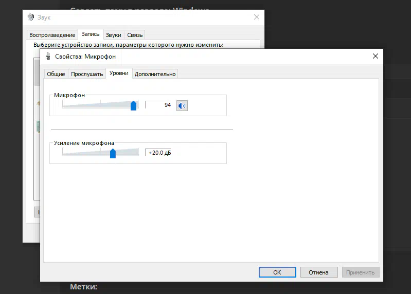The image size is (411, 294).
Task: Switch to Воспроизведение tab in Звук window
Action: click(52, 35)
